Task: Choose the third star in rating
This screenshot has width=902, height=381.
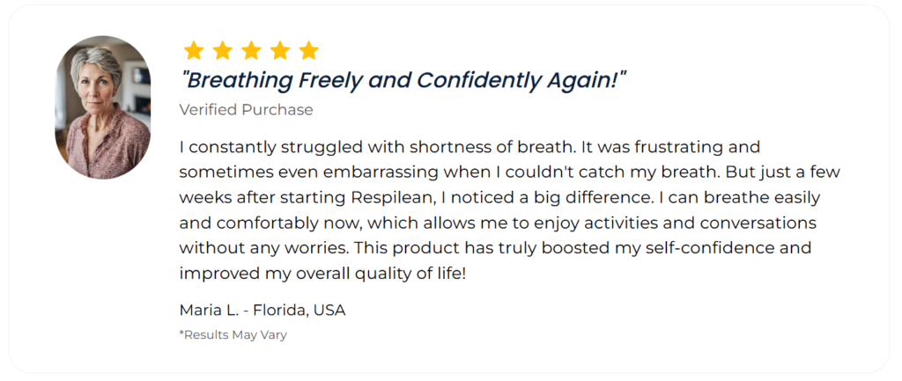Action: (251, 50)
